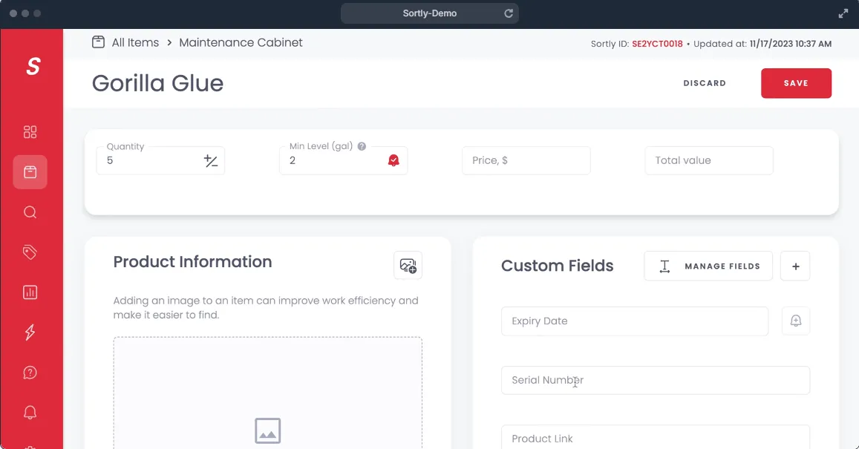Open Manage Fields
The image size is (859, 449).
click(708, 266)
